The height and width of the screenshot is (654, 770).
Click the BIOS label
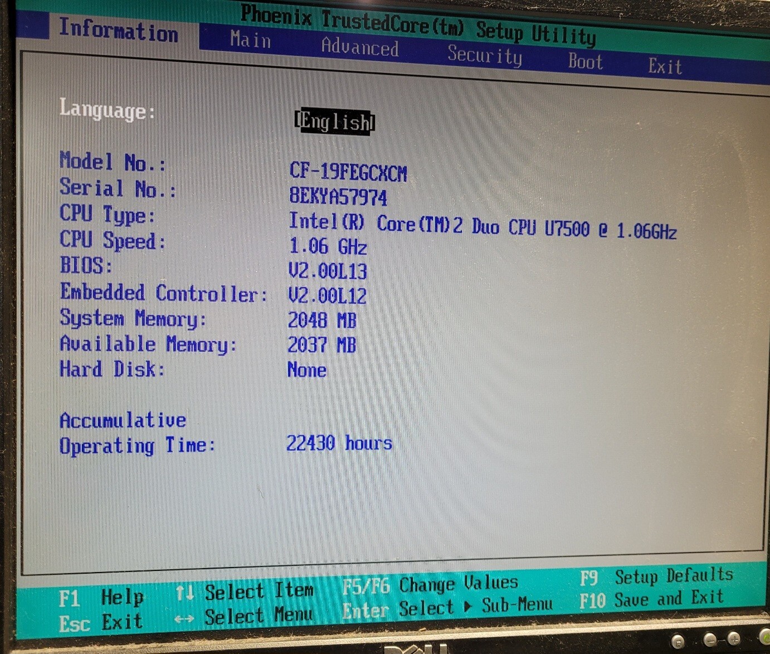86,265
